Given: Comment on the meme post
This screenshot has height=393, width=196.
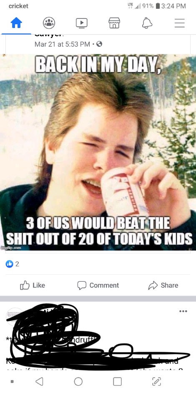Looking at the screenshot, I should tap(98, 285).
